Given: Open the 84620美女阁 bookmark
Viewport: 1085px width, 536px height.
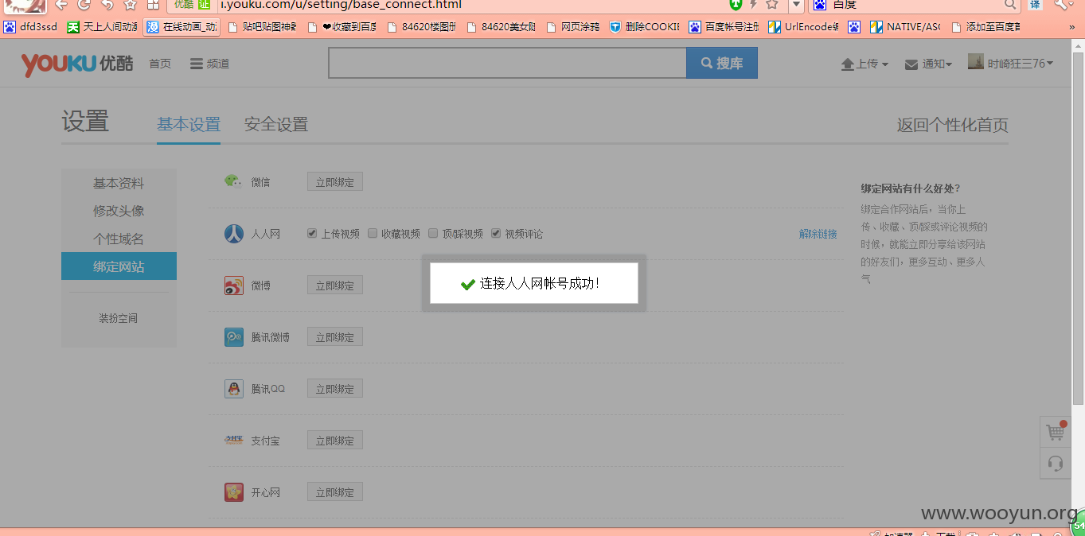Looking at the screenshot, I should [502, 27].
